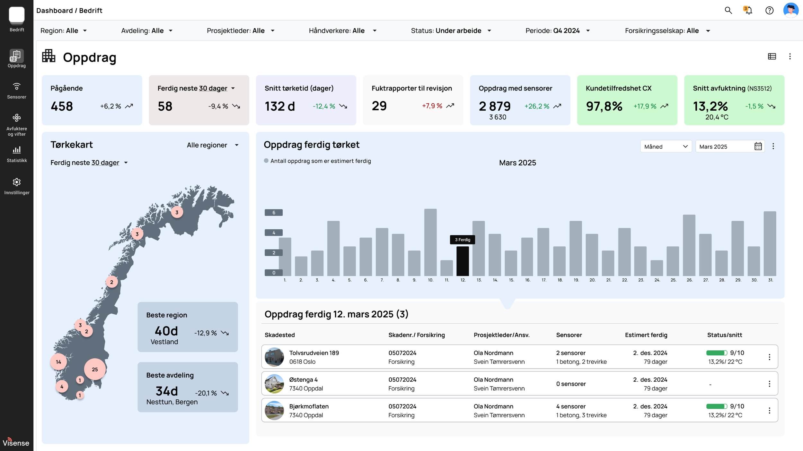Open Alle regioner dropdown on Tørkekart
Screen dimensions: 803x451
213,145
